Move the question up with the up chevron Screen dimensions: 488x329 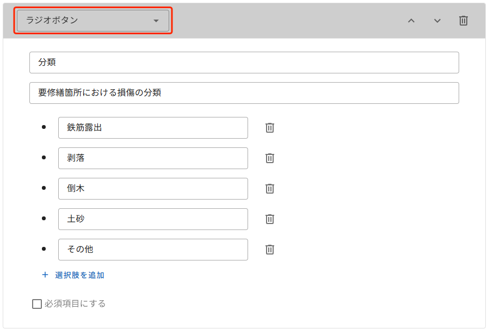[411, 21]
